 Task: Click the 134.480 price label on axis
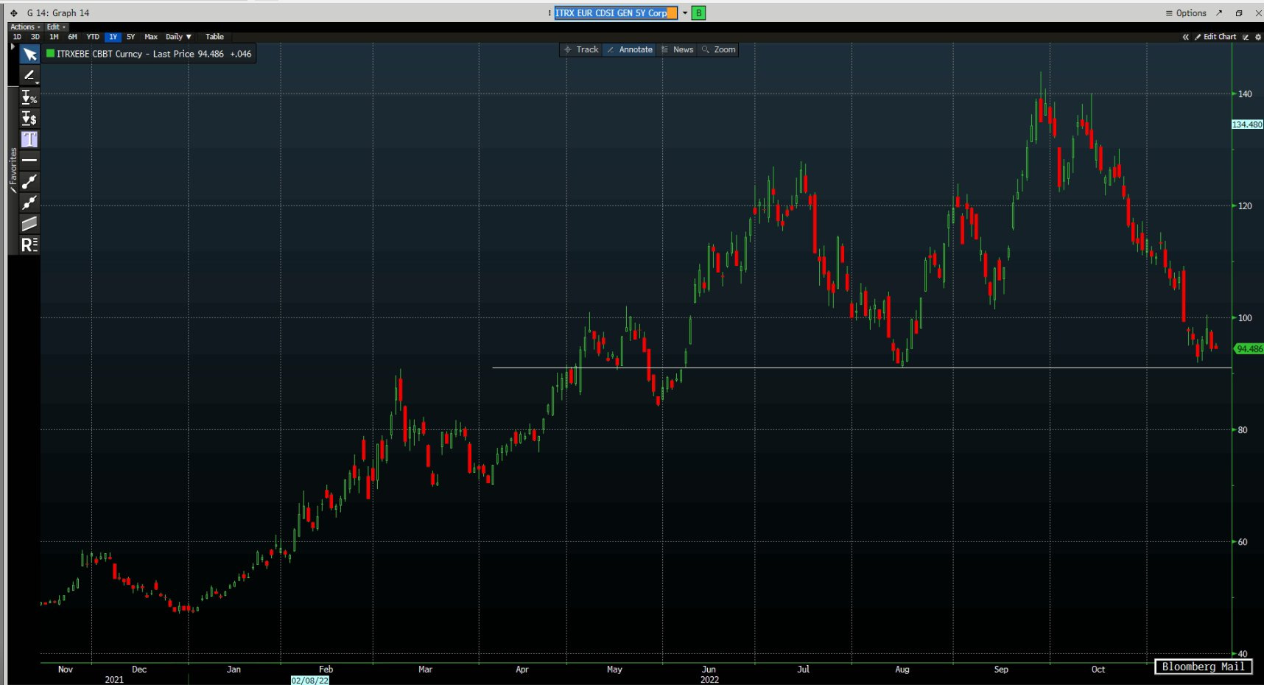pyautogui.click(x=1248, y=124)
